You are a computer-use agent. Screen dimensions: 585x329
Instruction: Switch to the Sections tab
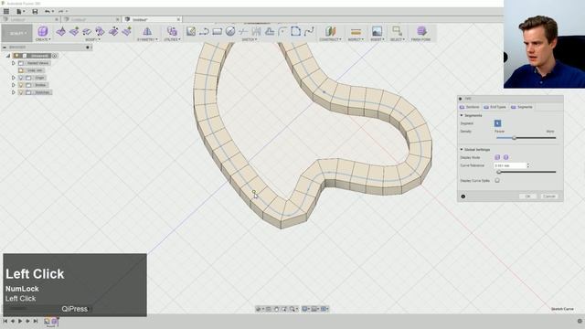tap(469, 107)
